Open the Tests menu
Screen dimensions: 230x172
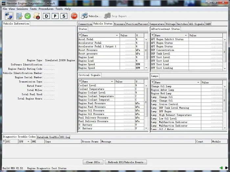tap(33, 9)
